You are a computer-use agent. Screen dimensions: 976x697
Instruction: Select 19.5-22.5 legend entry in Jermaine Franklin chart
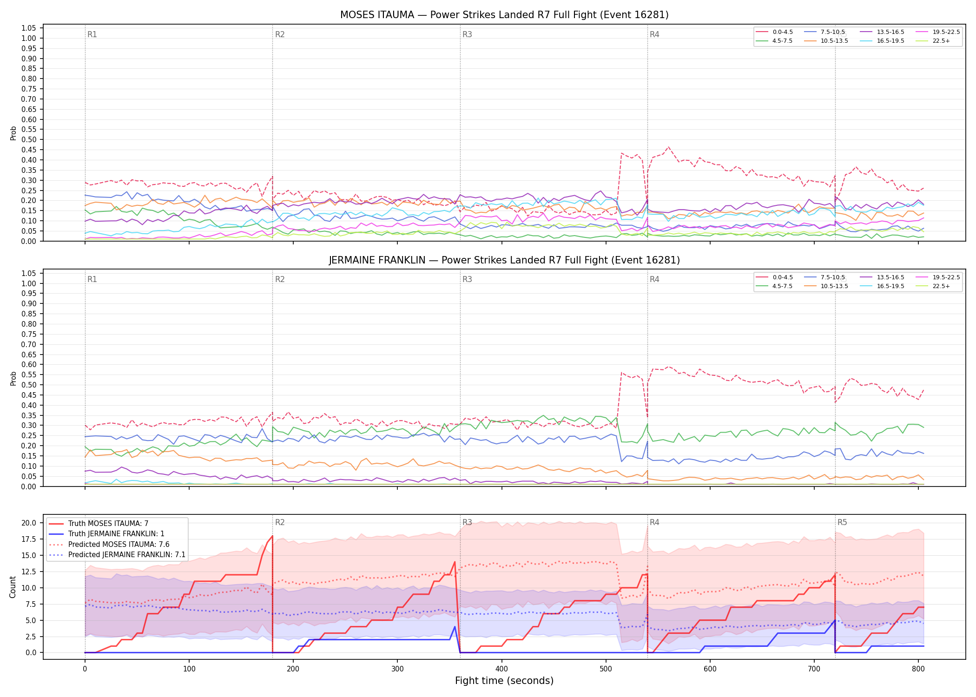[938, 277]
